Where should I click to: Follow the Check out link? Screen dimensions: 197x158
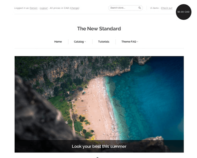coord(167,8)
